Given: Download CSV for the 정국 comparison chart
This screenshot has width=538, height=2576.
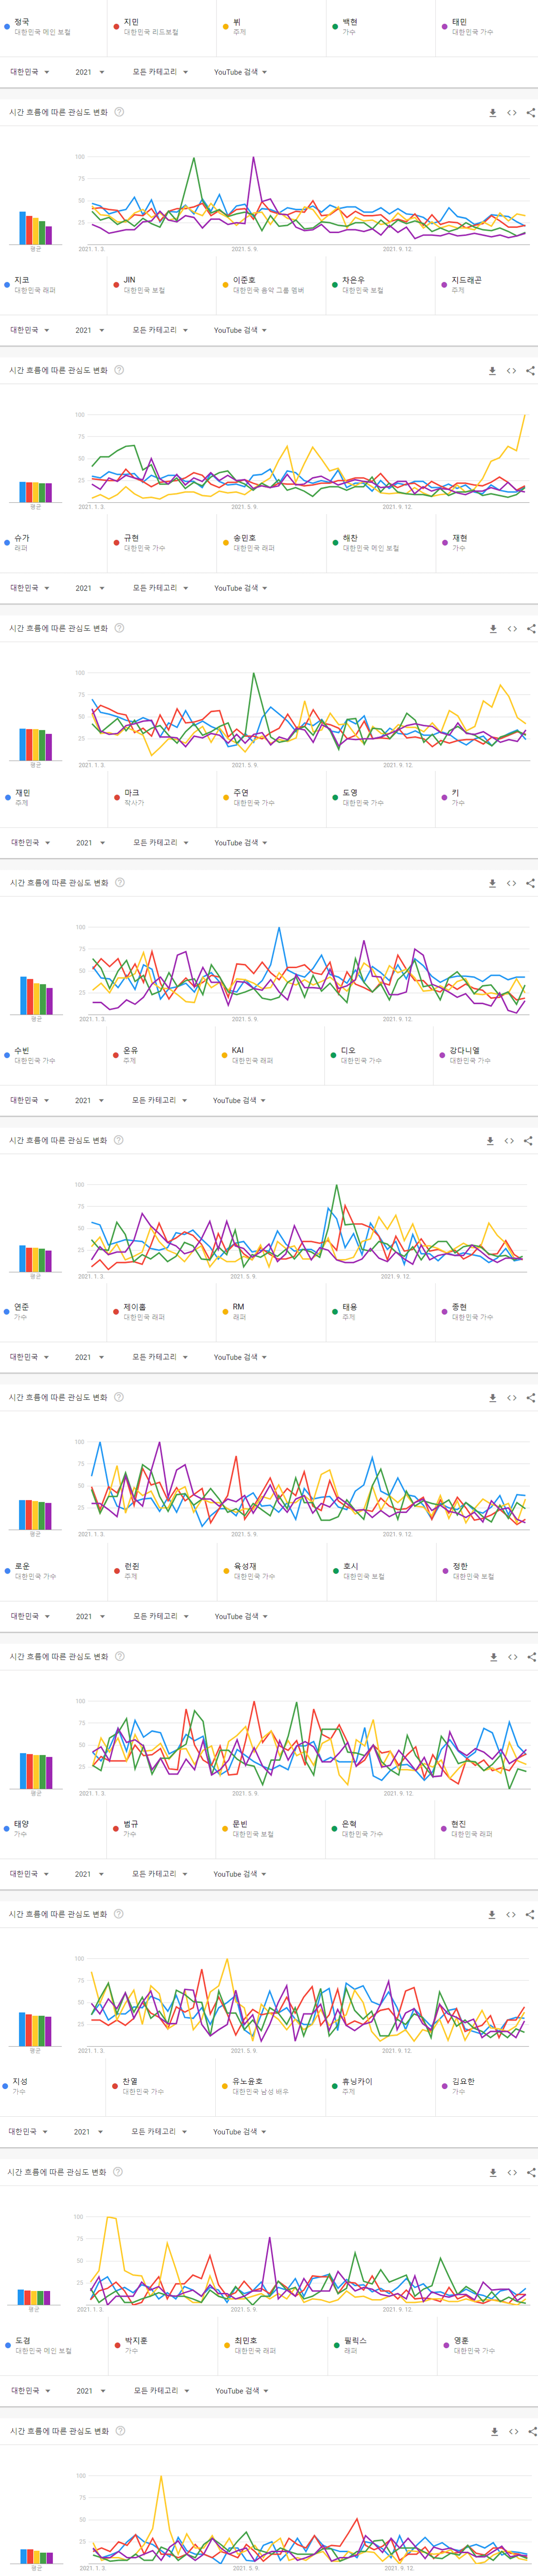Looking at the screenshot, I should tap(492, 113).
